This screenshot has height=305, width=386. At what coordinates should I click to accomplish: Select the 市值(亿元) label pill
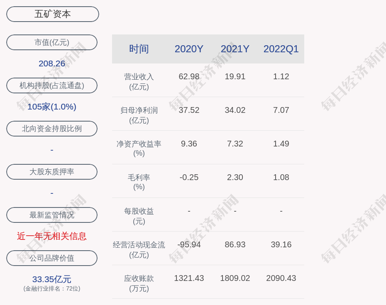(52, 42)
